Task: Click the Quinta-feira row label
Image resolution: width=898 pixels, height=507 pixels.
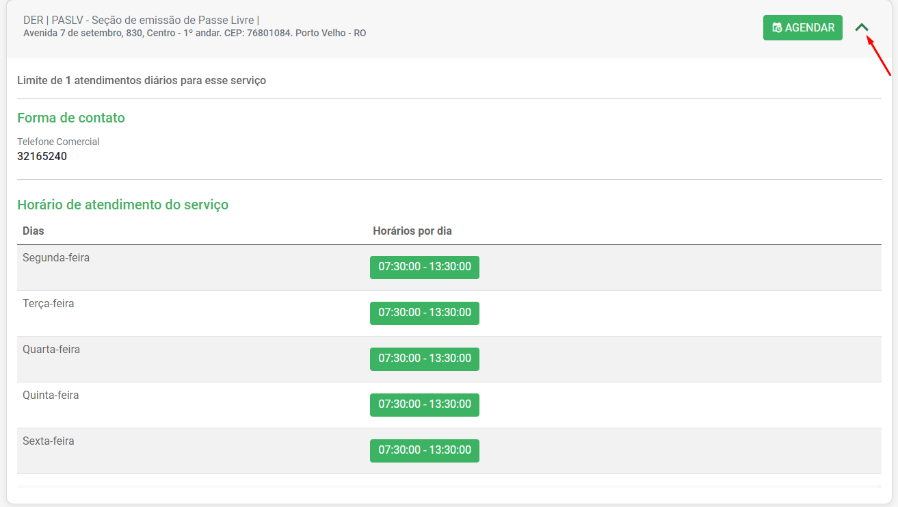Action: pos(51,395)
